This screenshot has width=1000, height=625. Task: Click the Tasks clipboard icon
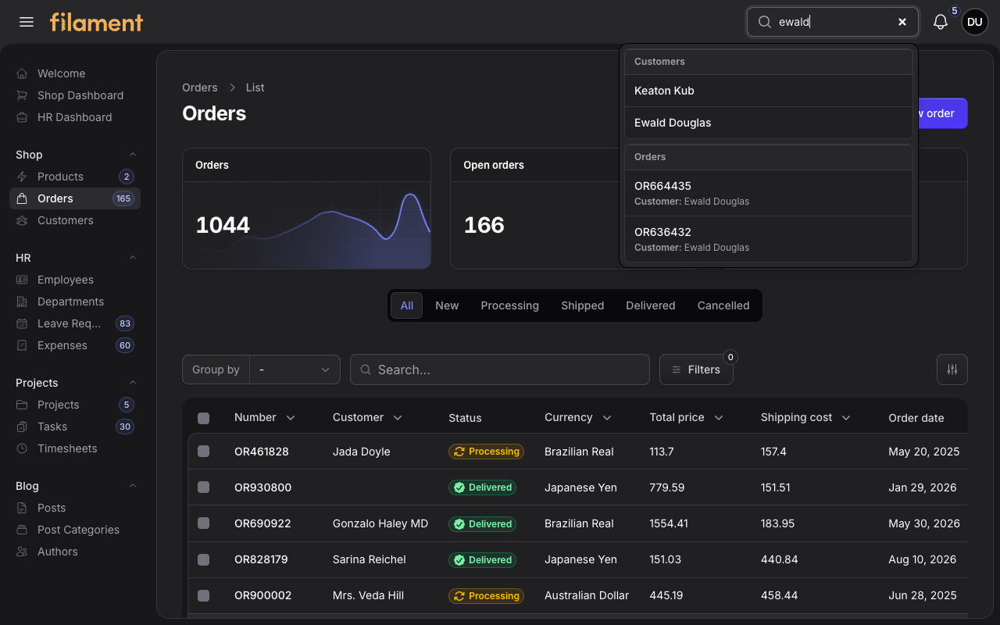coord(22,427)
